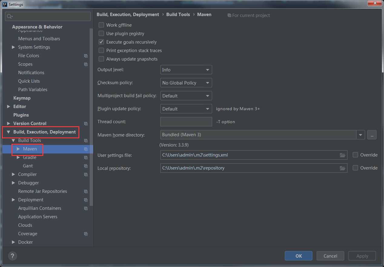Click the project-scope icon beside Coverage
This screenshot has width=384, height=267.
[x=86, y=234]
